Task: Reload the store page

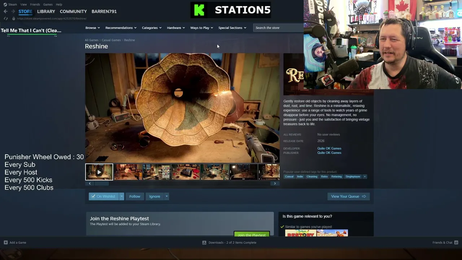Action: point(5,18)
